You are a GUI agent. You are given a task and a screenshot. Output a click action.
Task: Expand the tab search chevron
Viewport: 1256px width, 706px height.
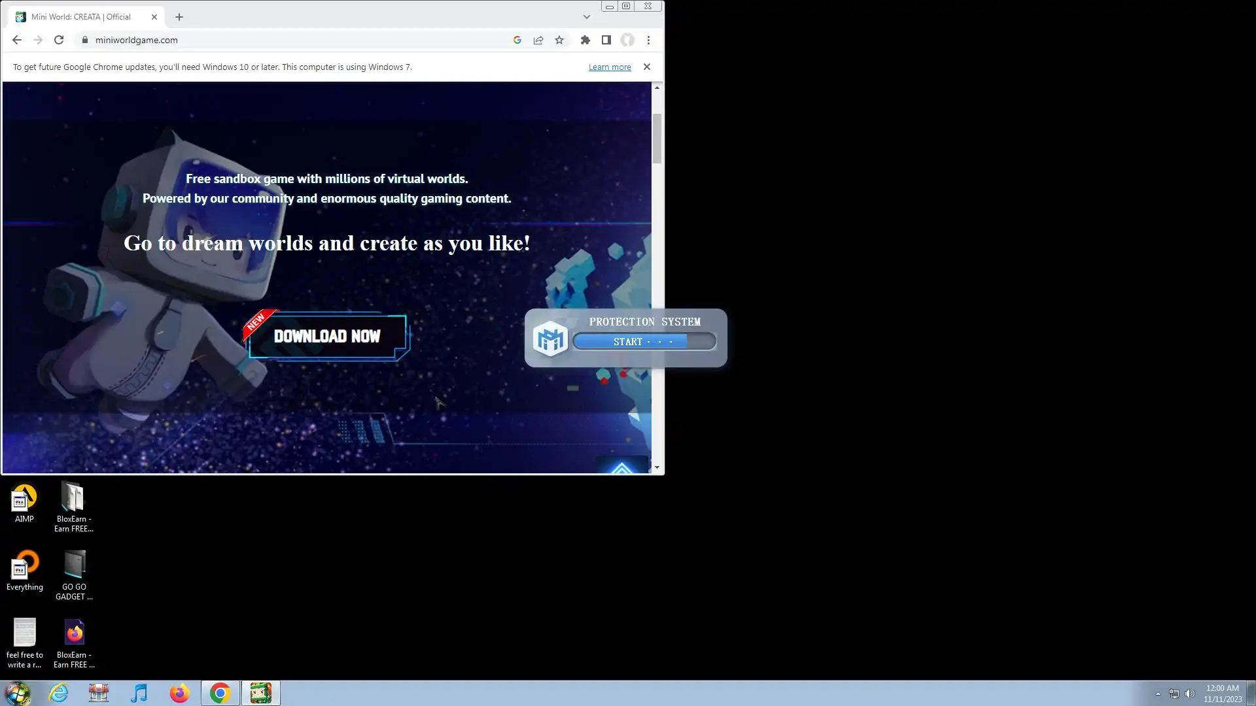587,17
